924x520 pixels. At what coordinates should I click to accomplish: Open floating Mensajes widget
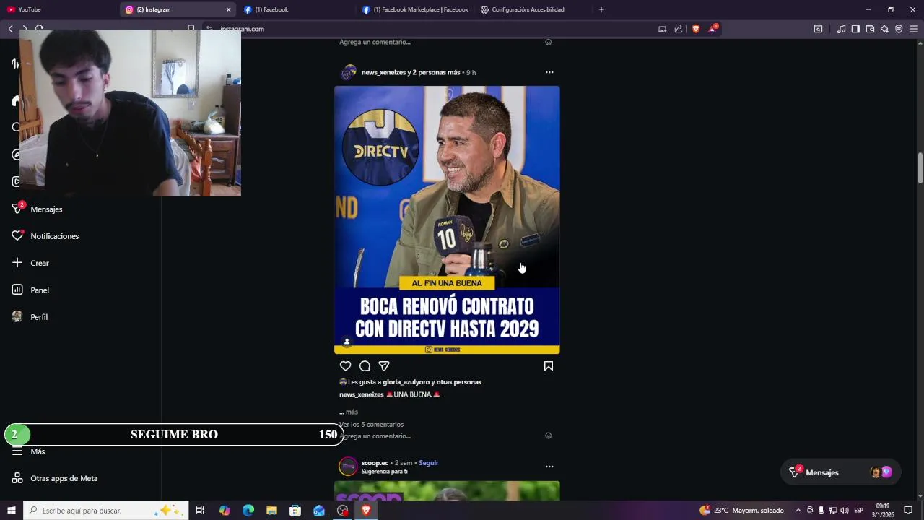tap(841, 472)
